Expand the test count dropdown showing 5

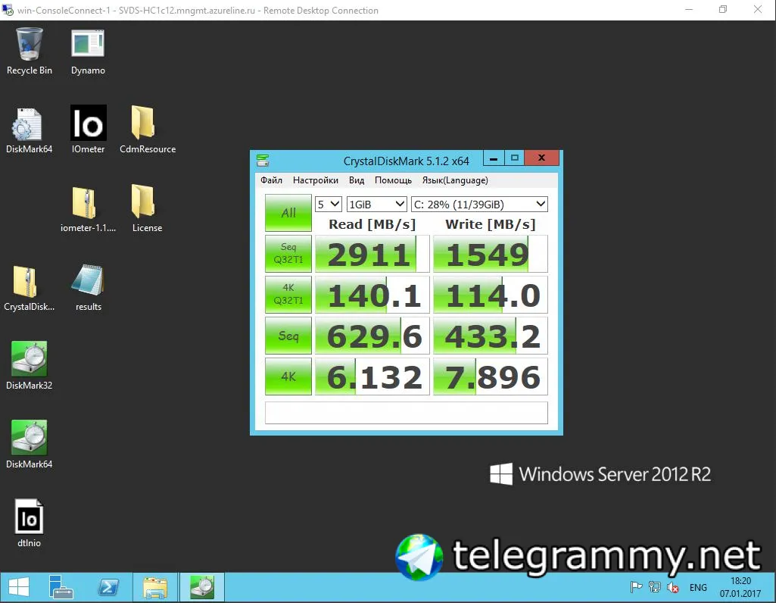coord(328,204)
